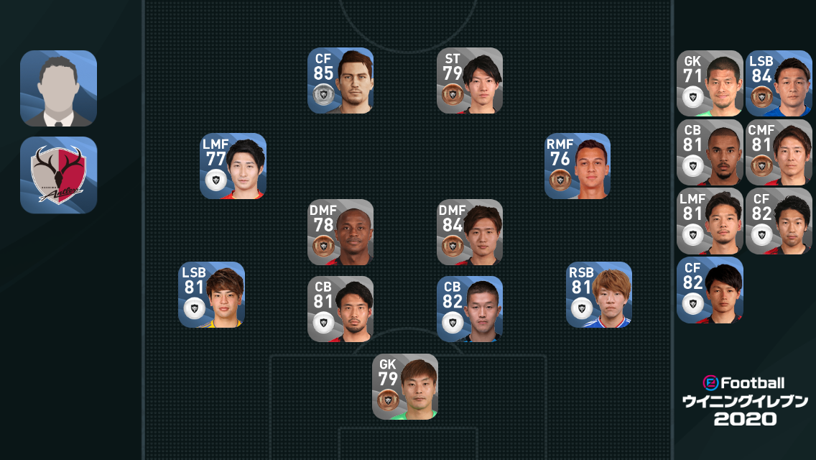Open the Kashima Antlers team crest
Screen dimensions: 816x460
[x=58, y=175]
